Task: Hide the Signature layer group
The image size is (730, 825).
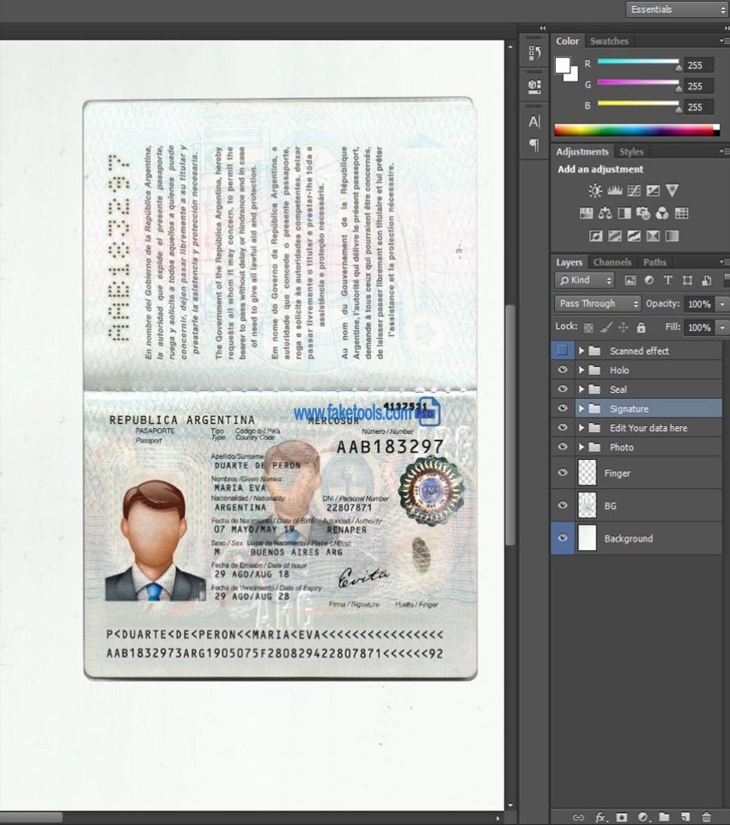Action: point(563,408)
